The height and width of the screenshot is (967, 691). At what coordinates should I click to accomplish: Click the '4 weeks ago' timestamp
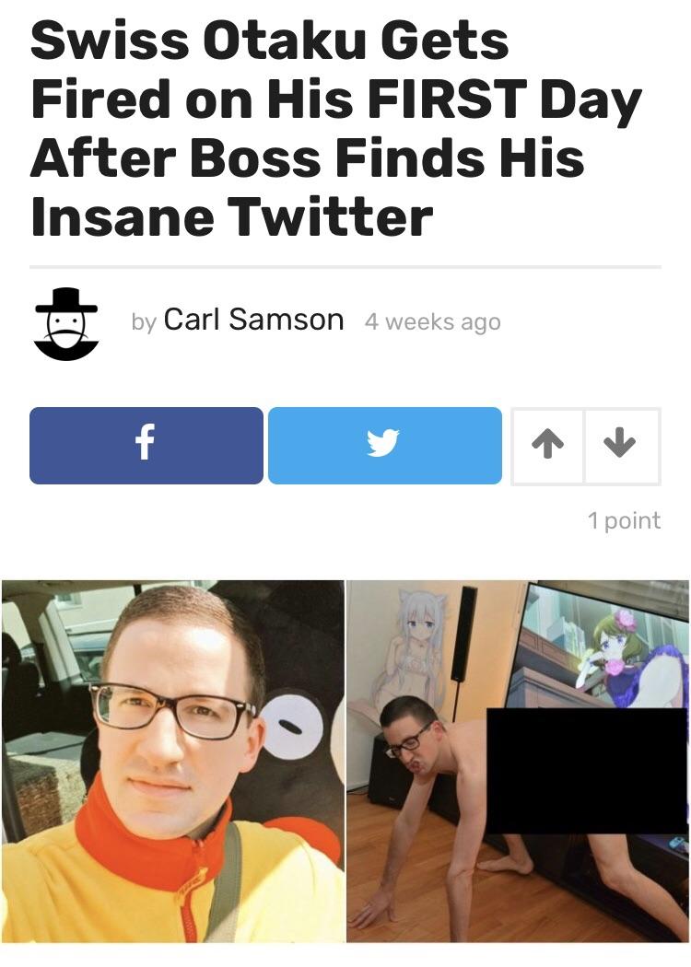point(432,322)
